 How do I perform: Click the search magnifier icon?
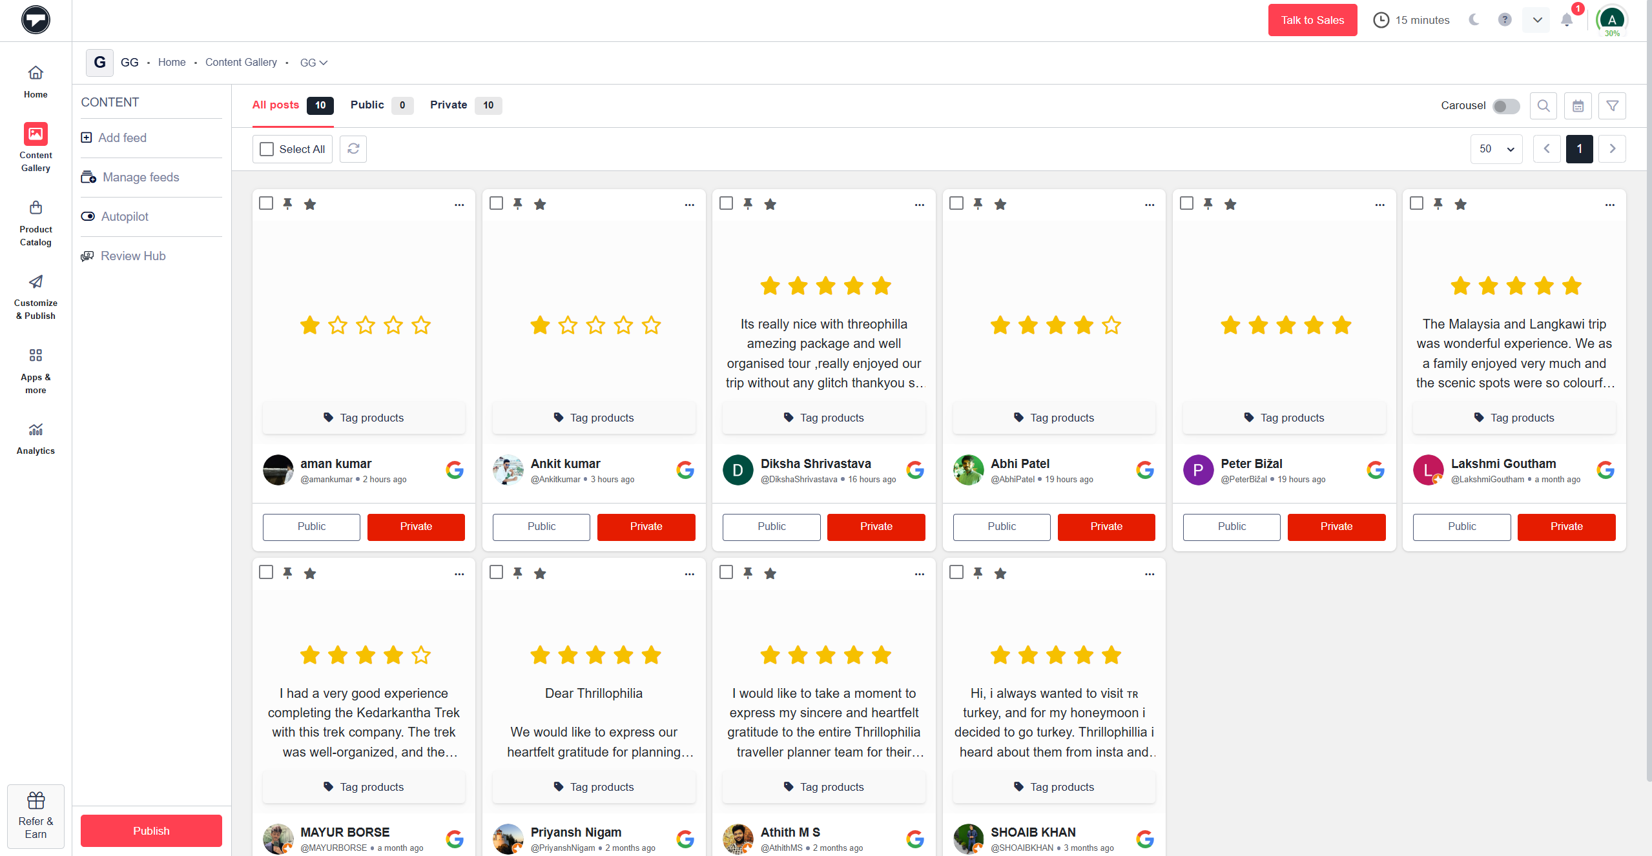[1543, 106]
